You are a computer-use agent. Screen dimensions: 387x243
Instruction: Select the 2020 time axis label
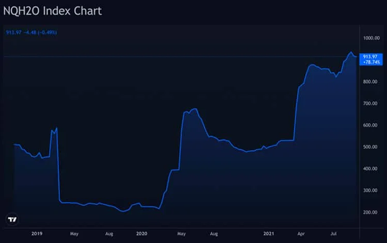(x=141, y=233)
